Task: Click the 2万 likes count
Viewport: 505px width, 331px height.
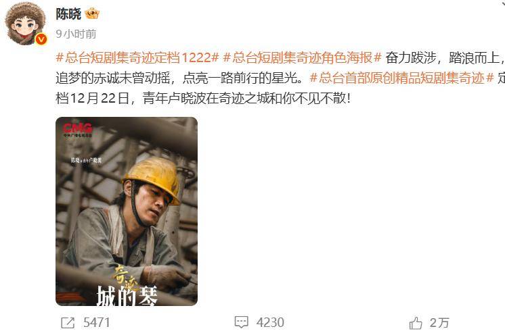Action: [439, 323]
